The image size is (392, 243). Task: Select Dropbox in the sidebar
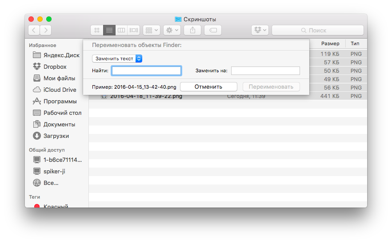[55, 67]
